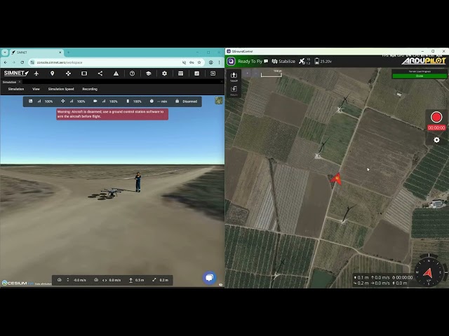Start video recording with red button
Screen dimensions: 449x336
click(x=436, y=117)
